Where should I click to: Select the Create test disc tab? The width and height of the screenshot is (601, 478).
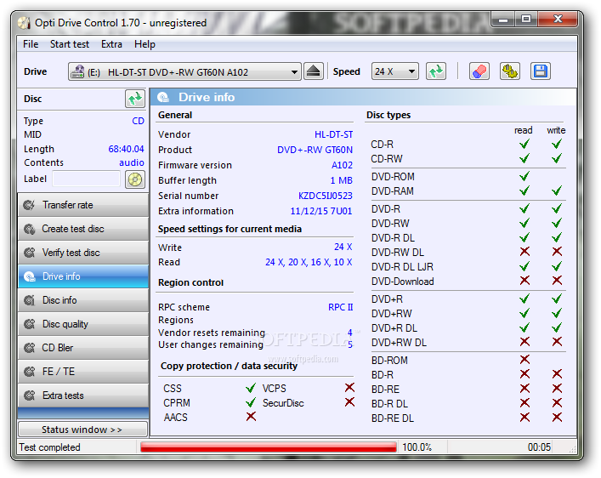[x=83, y=229]
